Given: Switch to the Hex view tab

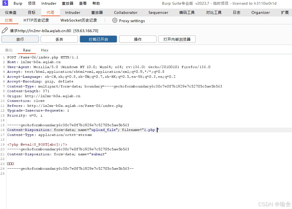Looking at the screenshot, I should tap(45, 50).
